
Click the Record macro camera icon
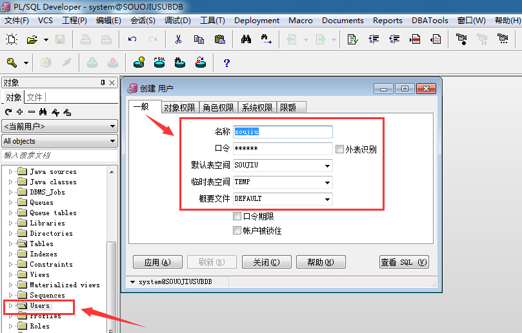coord(461,39)
